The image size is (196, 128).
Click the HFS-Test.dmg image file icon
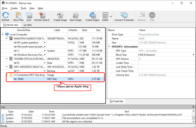click(x=11, y=75)
